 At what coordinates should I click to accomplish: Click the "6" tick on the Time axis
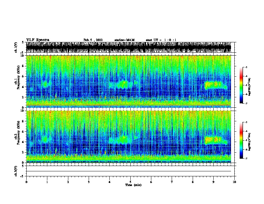pos(151,182)
